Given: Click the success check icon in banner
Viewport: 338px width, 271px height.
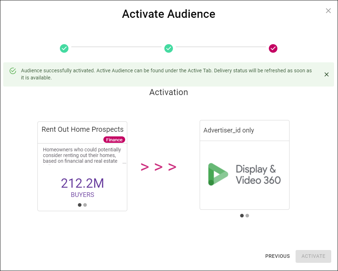Looking at the screenshot, I should [x=13, y=71].
